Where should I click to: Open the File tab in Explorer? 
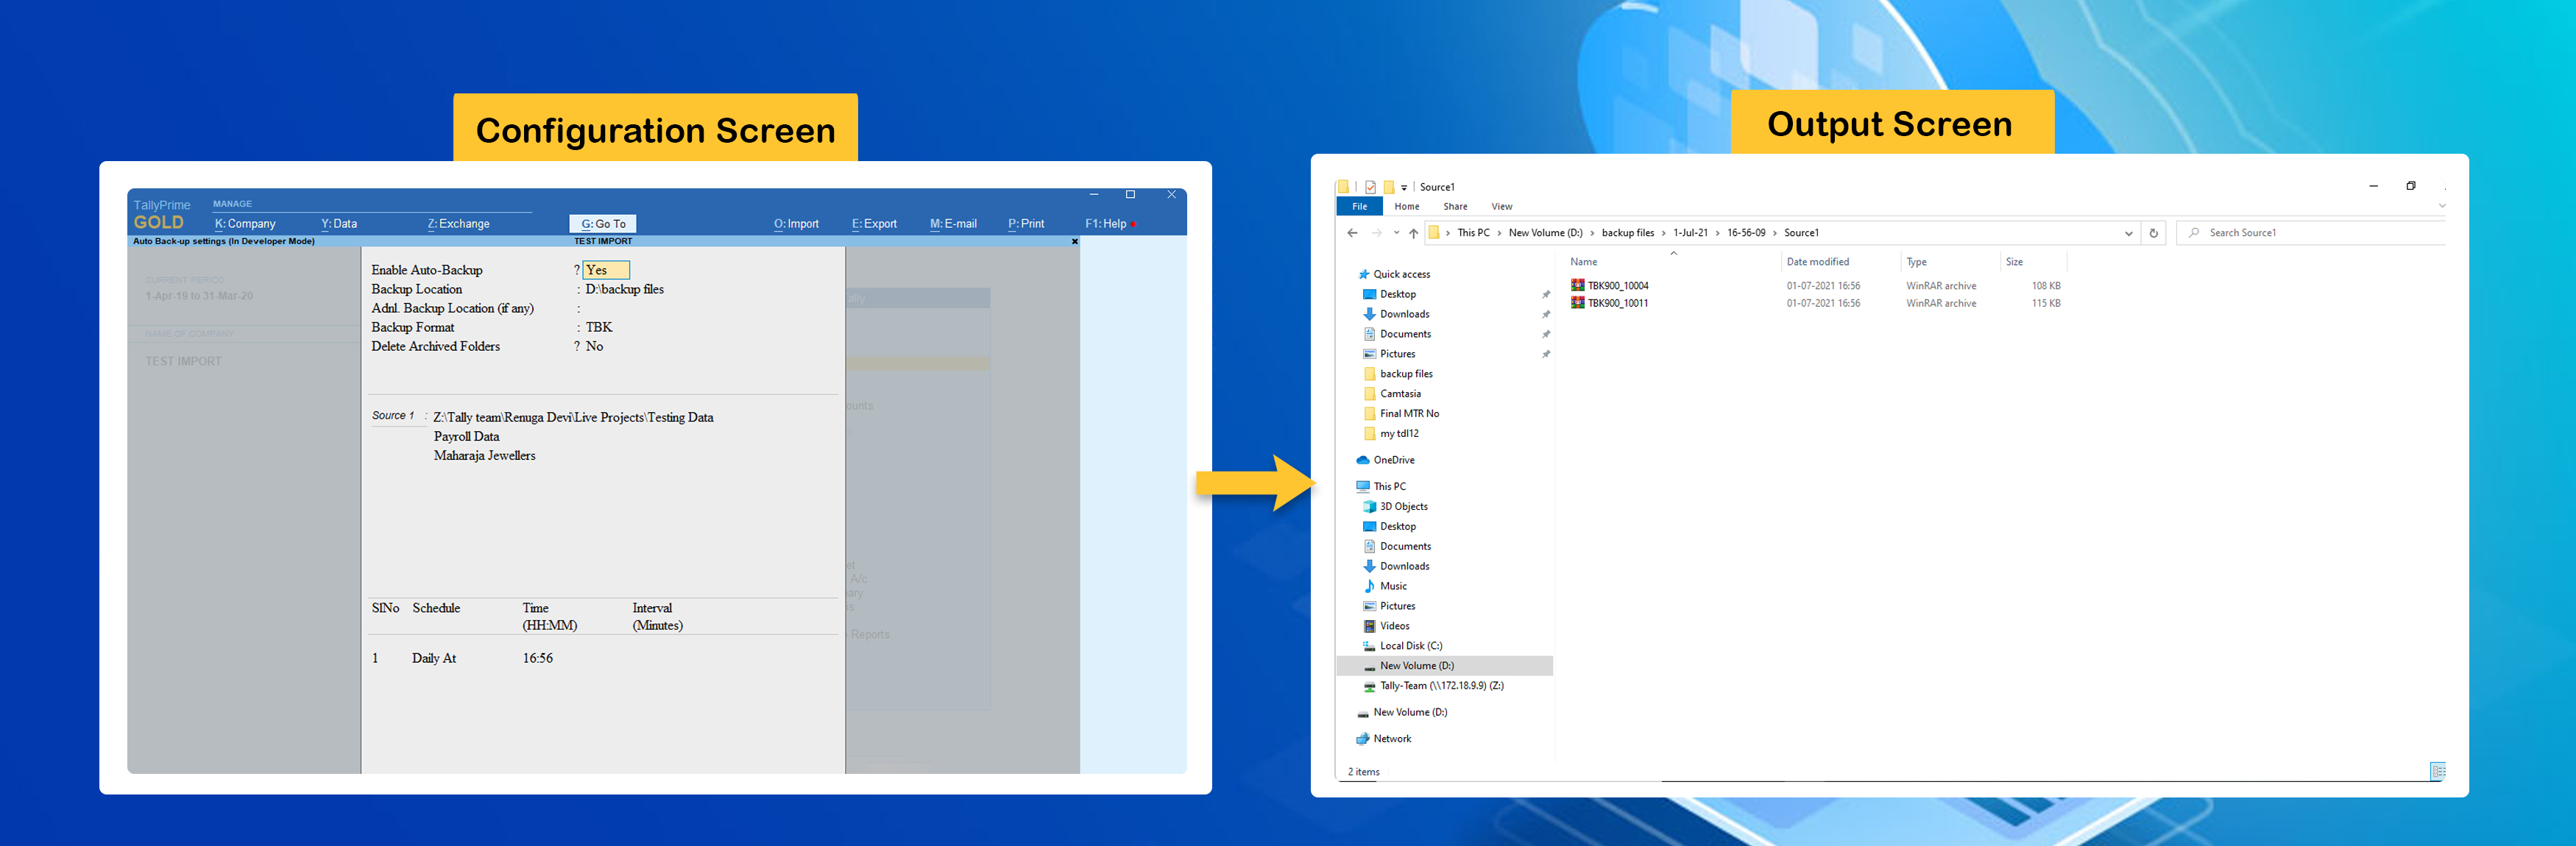tap(1359, 206)
